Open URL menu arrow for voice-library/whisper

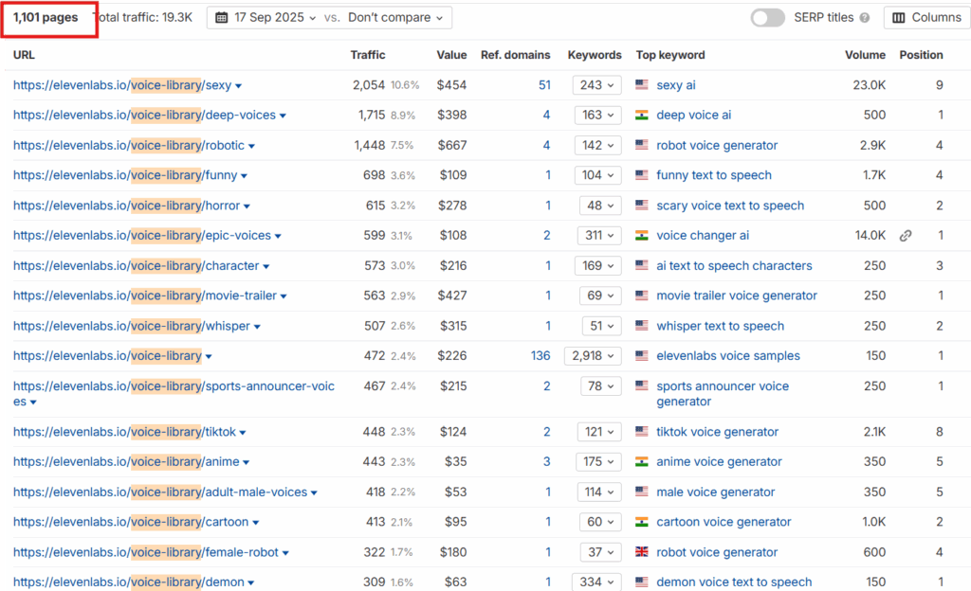click(x=257, y=327)
